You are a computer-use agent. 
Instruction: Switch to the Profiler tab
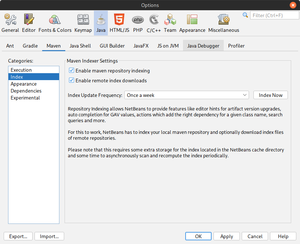click(236, 46)
